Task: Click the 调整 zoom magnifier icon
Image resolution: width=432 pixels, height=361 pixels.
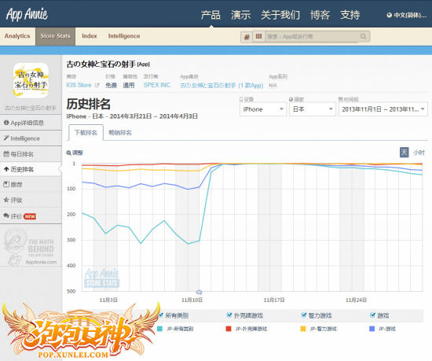Action: (x=69, y=153)
